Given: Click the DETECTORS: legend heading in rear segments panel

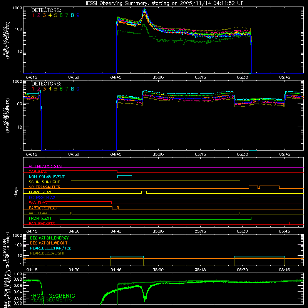Looking at the screenshot, I should click(46, 84).
